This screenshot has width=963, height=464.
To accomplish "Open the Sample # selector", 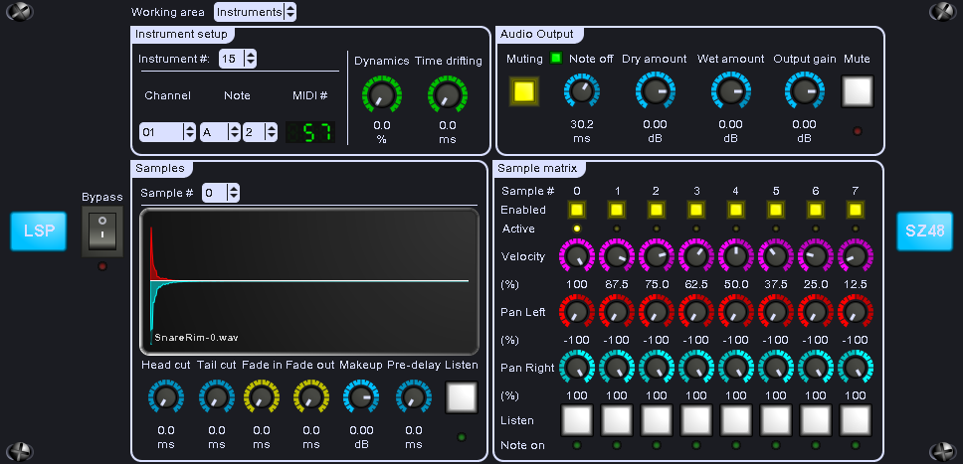I will [x=220, y=193].
